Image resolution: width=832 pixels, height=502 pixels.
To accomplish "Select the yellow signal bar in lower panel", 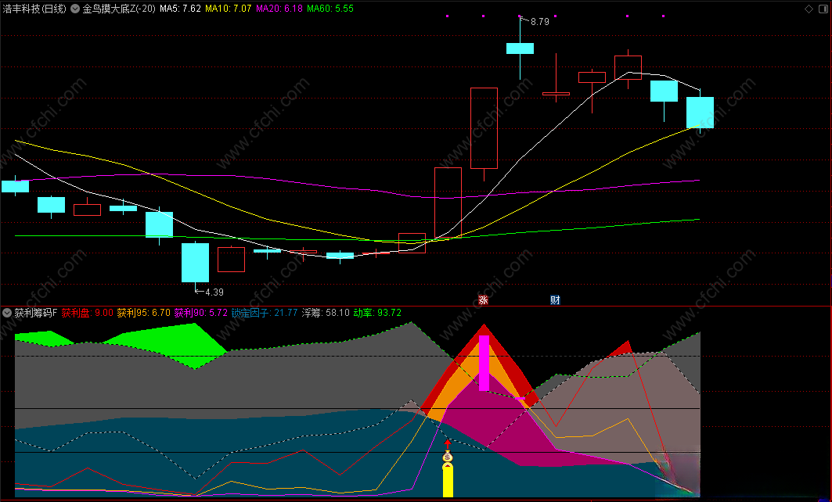I will [x=448, y=480].
